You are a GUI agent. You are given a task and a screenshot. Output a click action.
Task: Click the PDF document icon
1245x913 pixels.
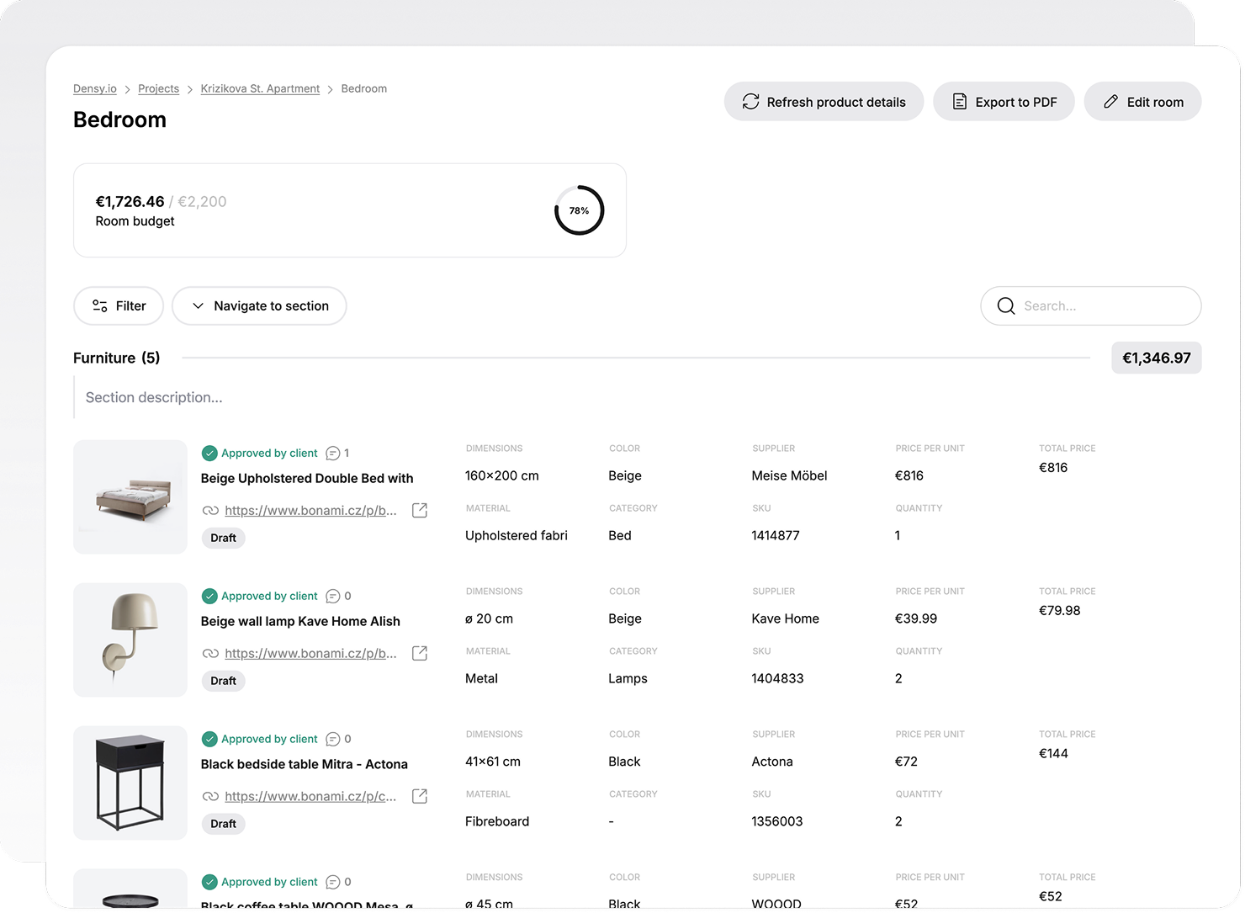959,102
